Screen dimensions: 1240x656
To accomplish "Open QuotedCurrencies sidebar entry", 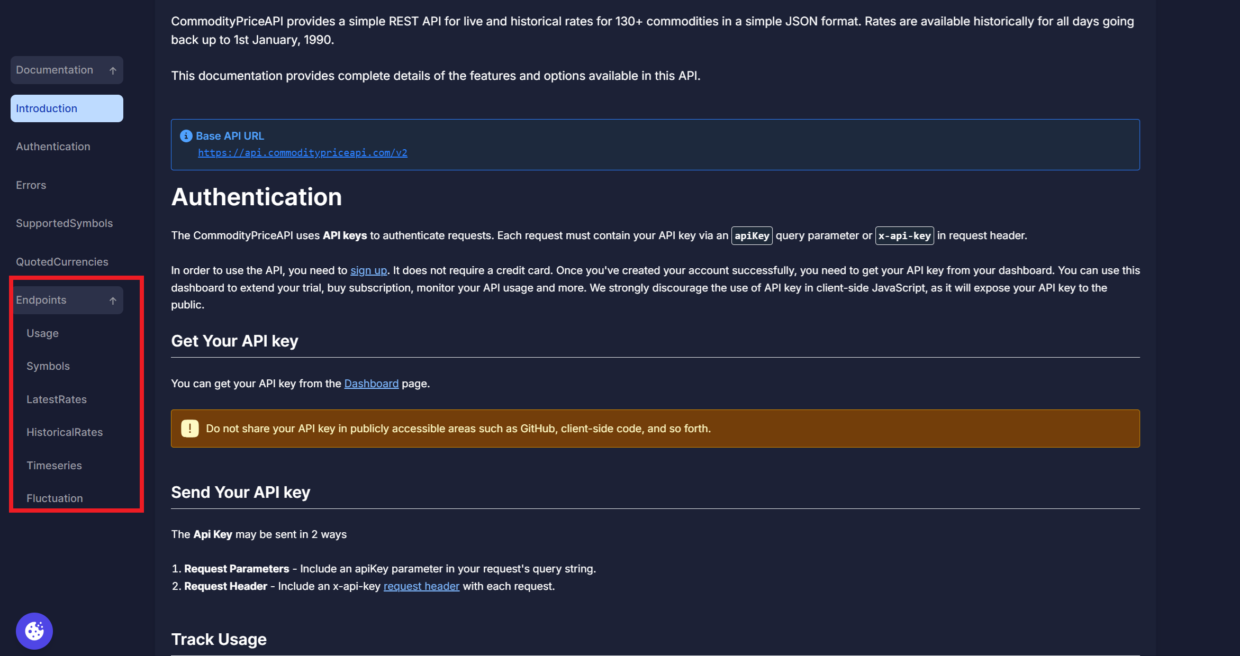I will click(62, 262).
